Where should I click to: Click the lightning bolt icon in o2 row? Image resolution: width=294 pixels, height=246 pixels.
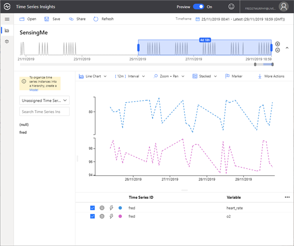(111, 216)
